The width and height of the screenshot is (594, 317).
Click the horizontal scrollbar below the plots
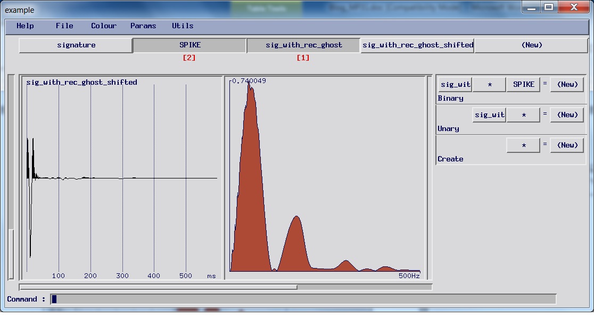pyautogui.click(x=226, y=287)
